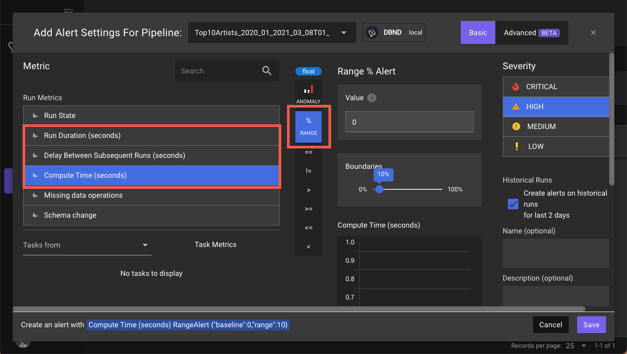
Task: Click the DBND local source badge
Action: [394, 33]
